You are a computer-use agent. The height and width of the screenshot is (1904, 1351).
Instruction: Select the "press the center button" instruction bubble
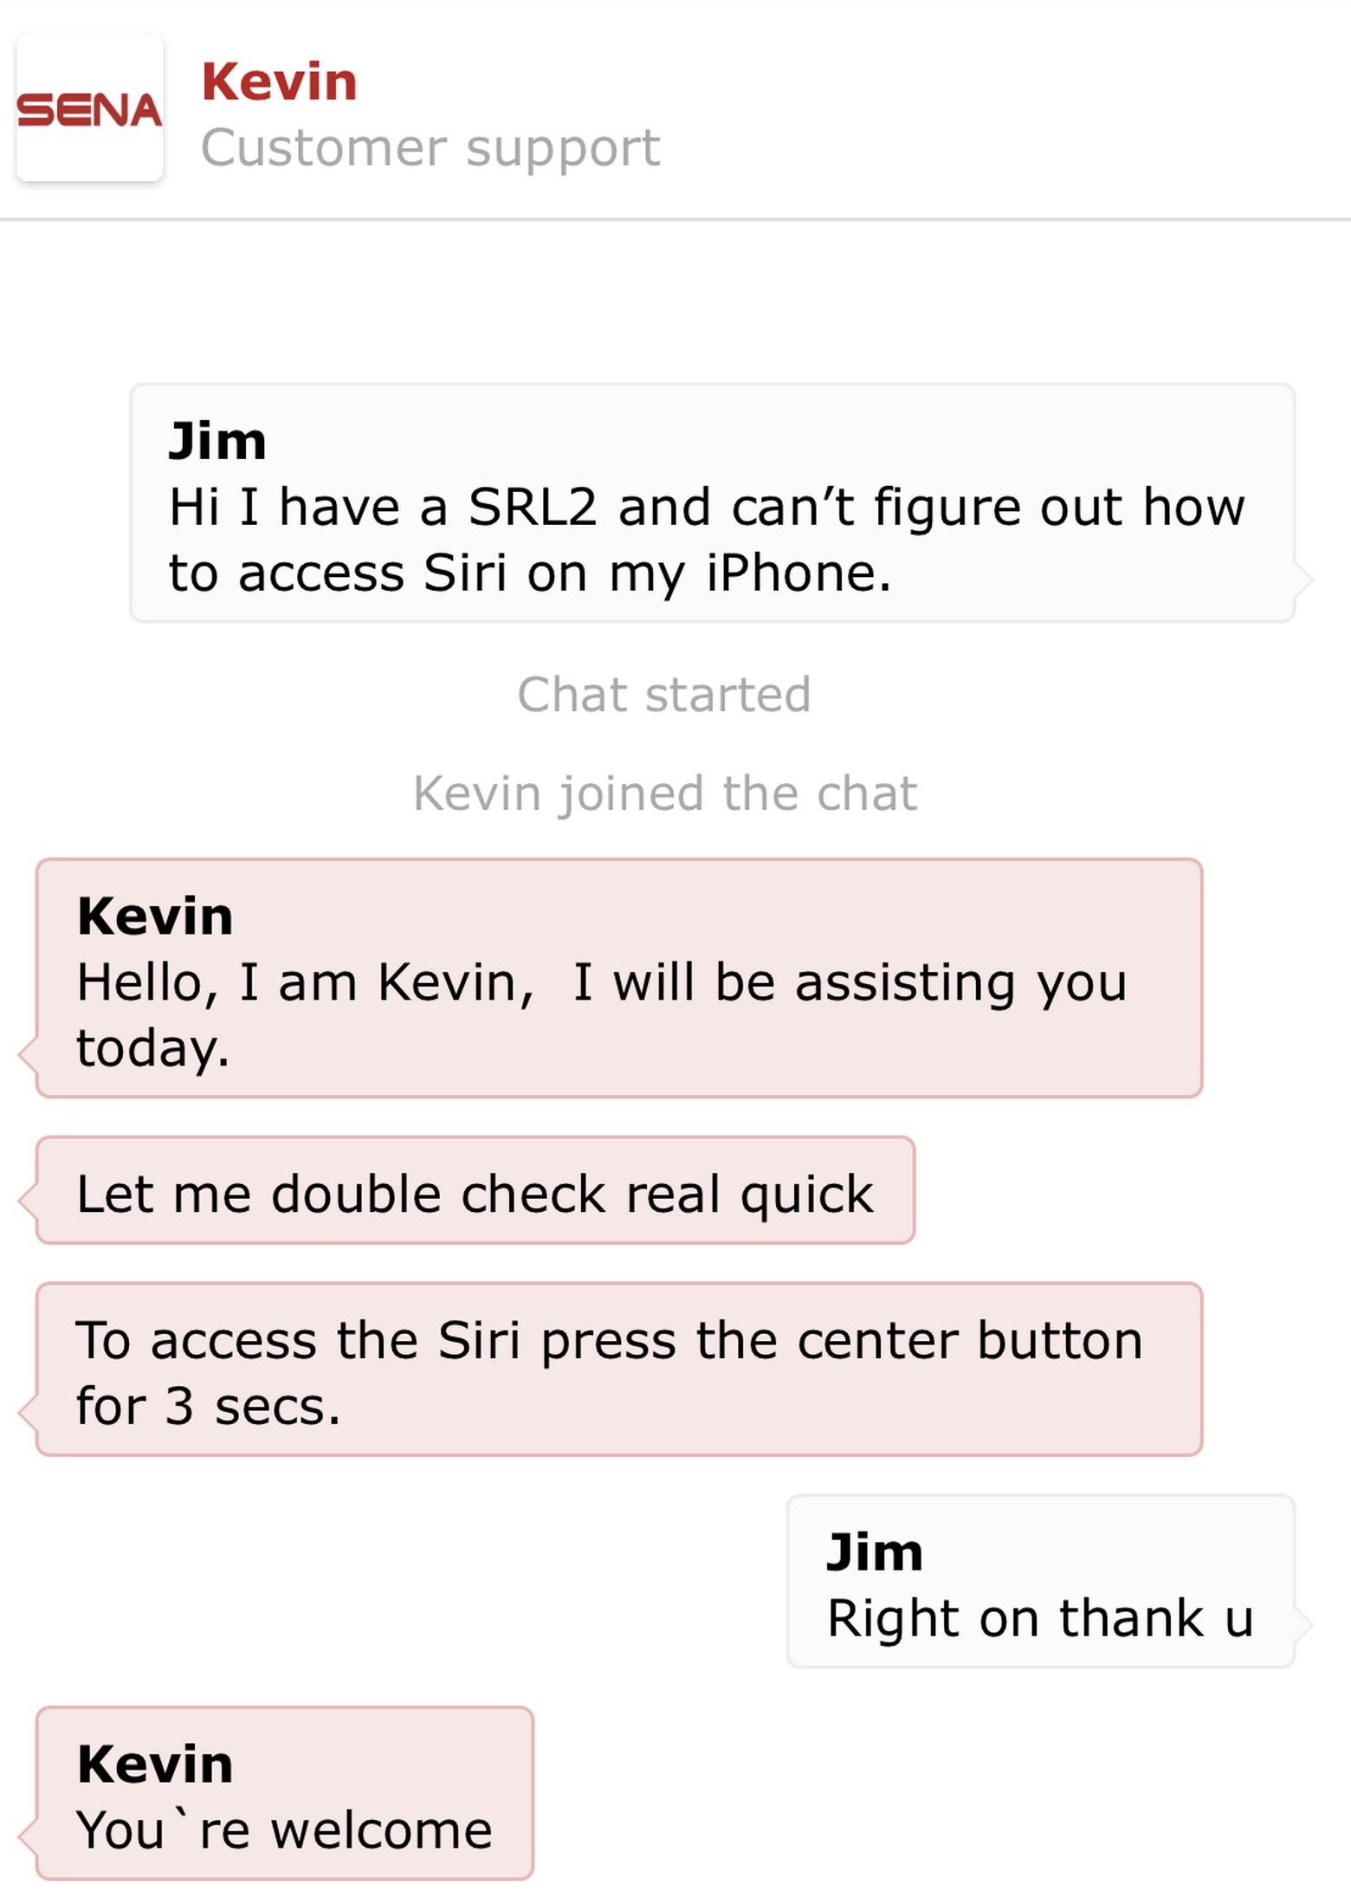(618, 1370)
